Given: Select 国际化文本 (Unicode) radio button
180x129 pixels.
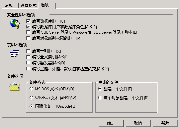Looking at the screenshot, I should [31, 106].
